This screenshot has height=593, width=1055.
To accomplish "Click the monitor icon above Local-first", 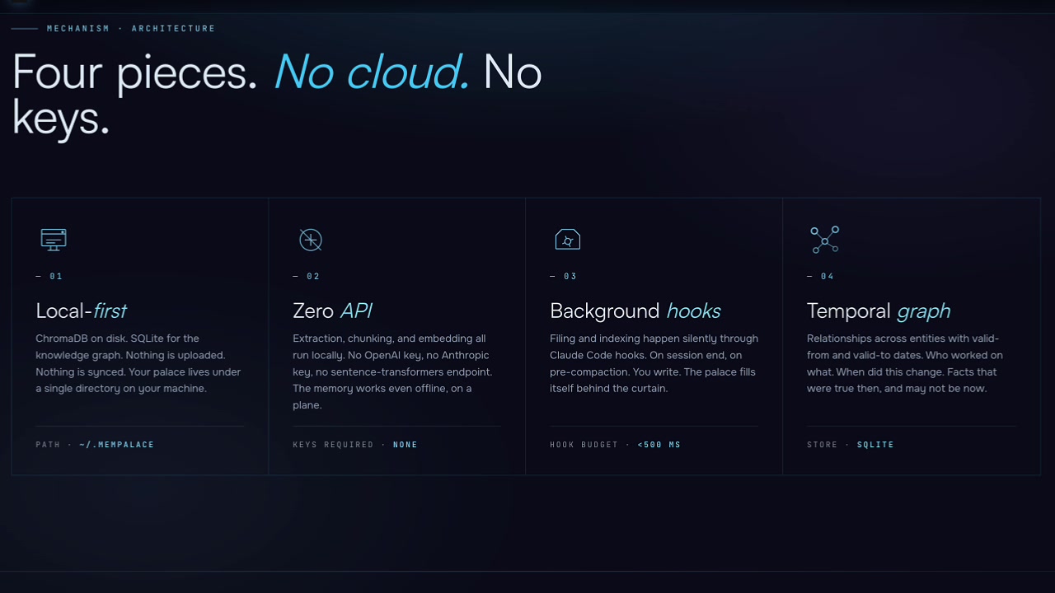I will coord(54,240).
